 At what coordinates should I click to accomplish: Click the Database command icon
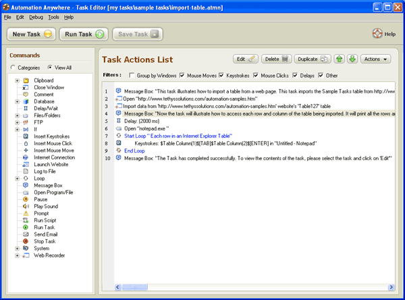(x=26, y=101)
